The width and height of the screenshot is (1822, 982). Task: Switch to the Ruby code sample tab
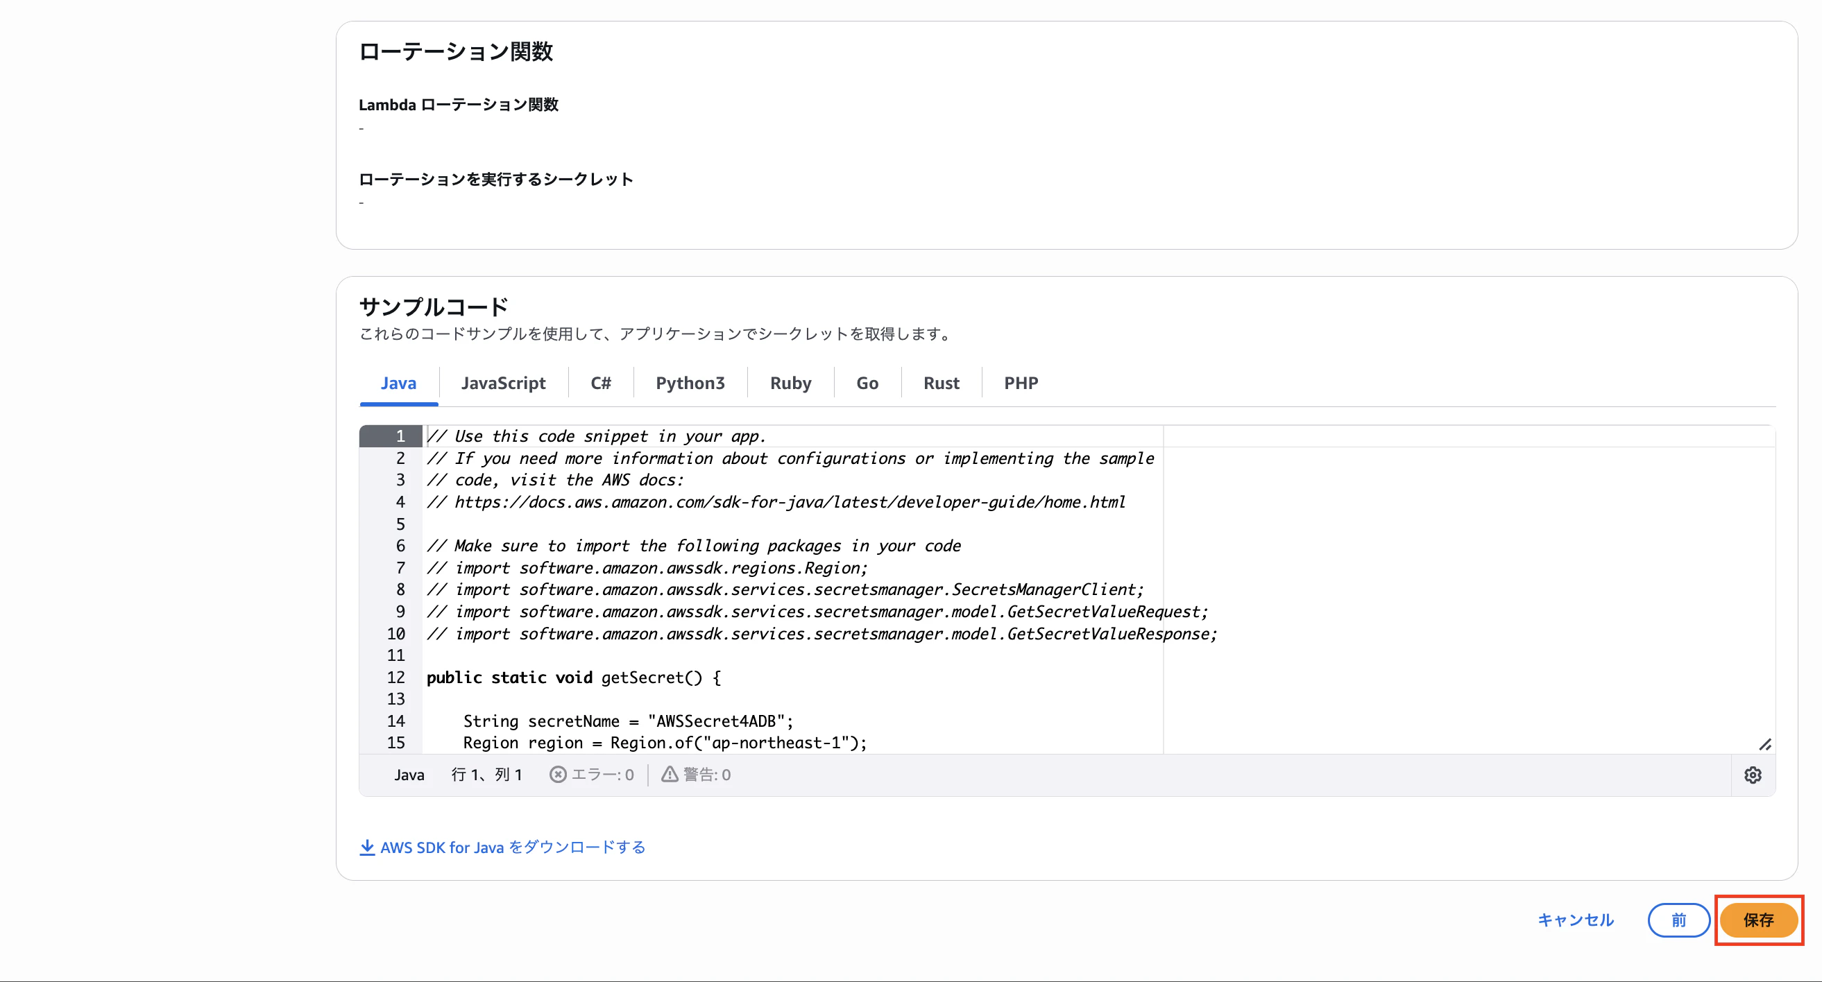point(790,383)
